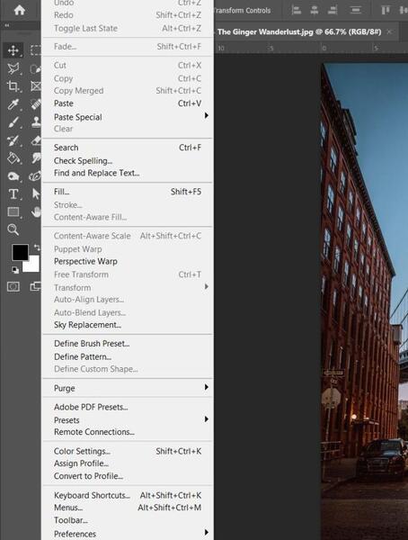Open Adobe PDF Presets
This screenshot has width=408, height=540.
[x=128, y=407]
